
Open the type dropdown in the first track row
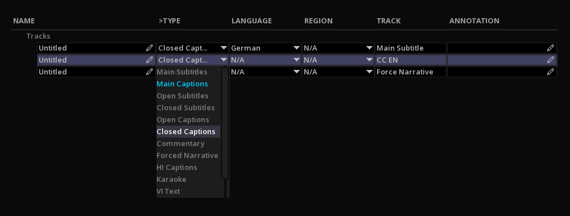tap(193, 48)
